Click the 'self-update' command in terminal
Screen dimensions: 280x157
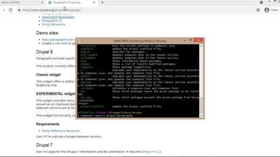pos(89,55)
